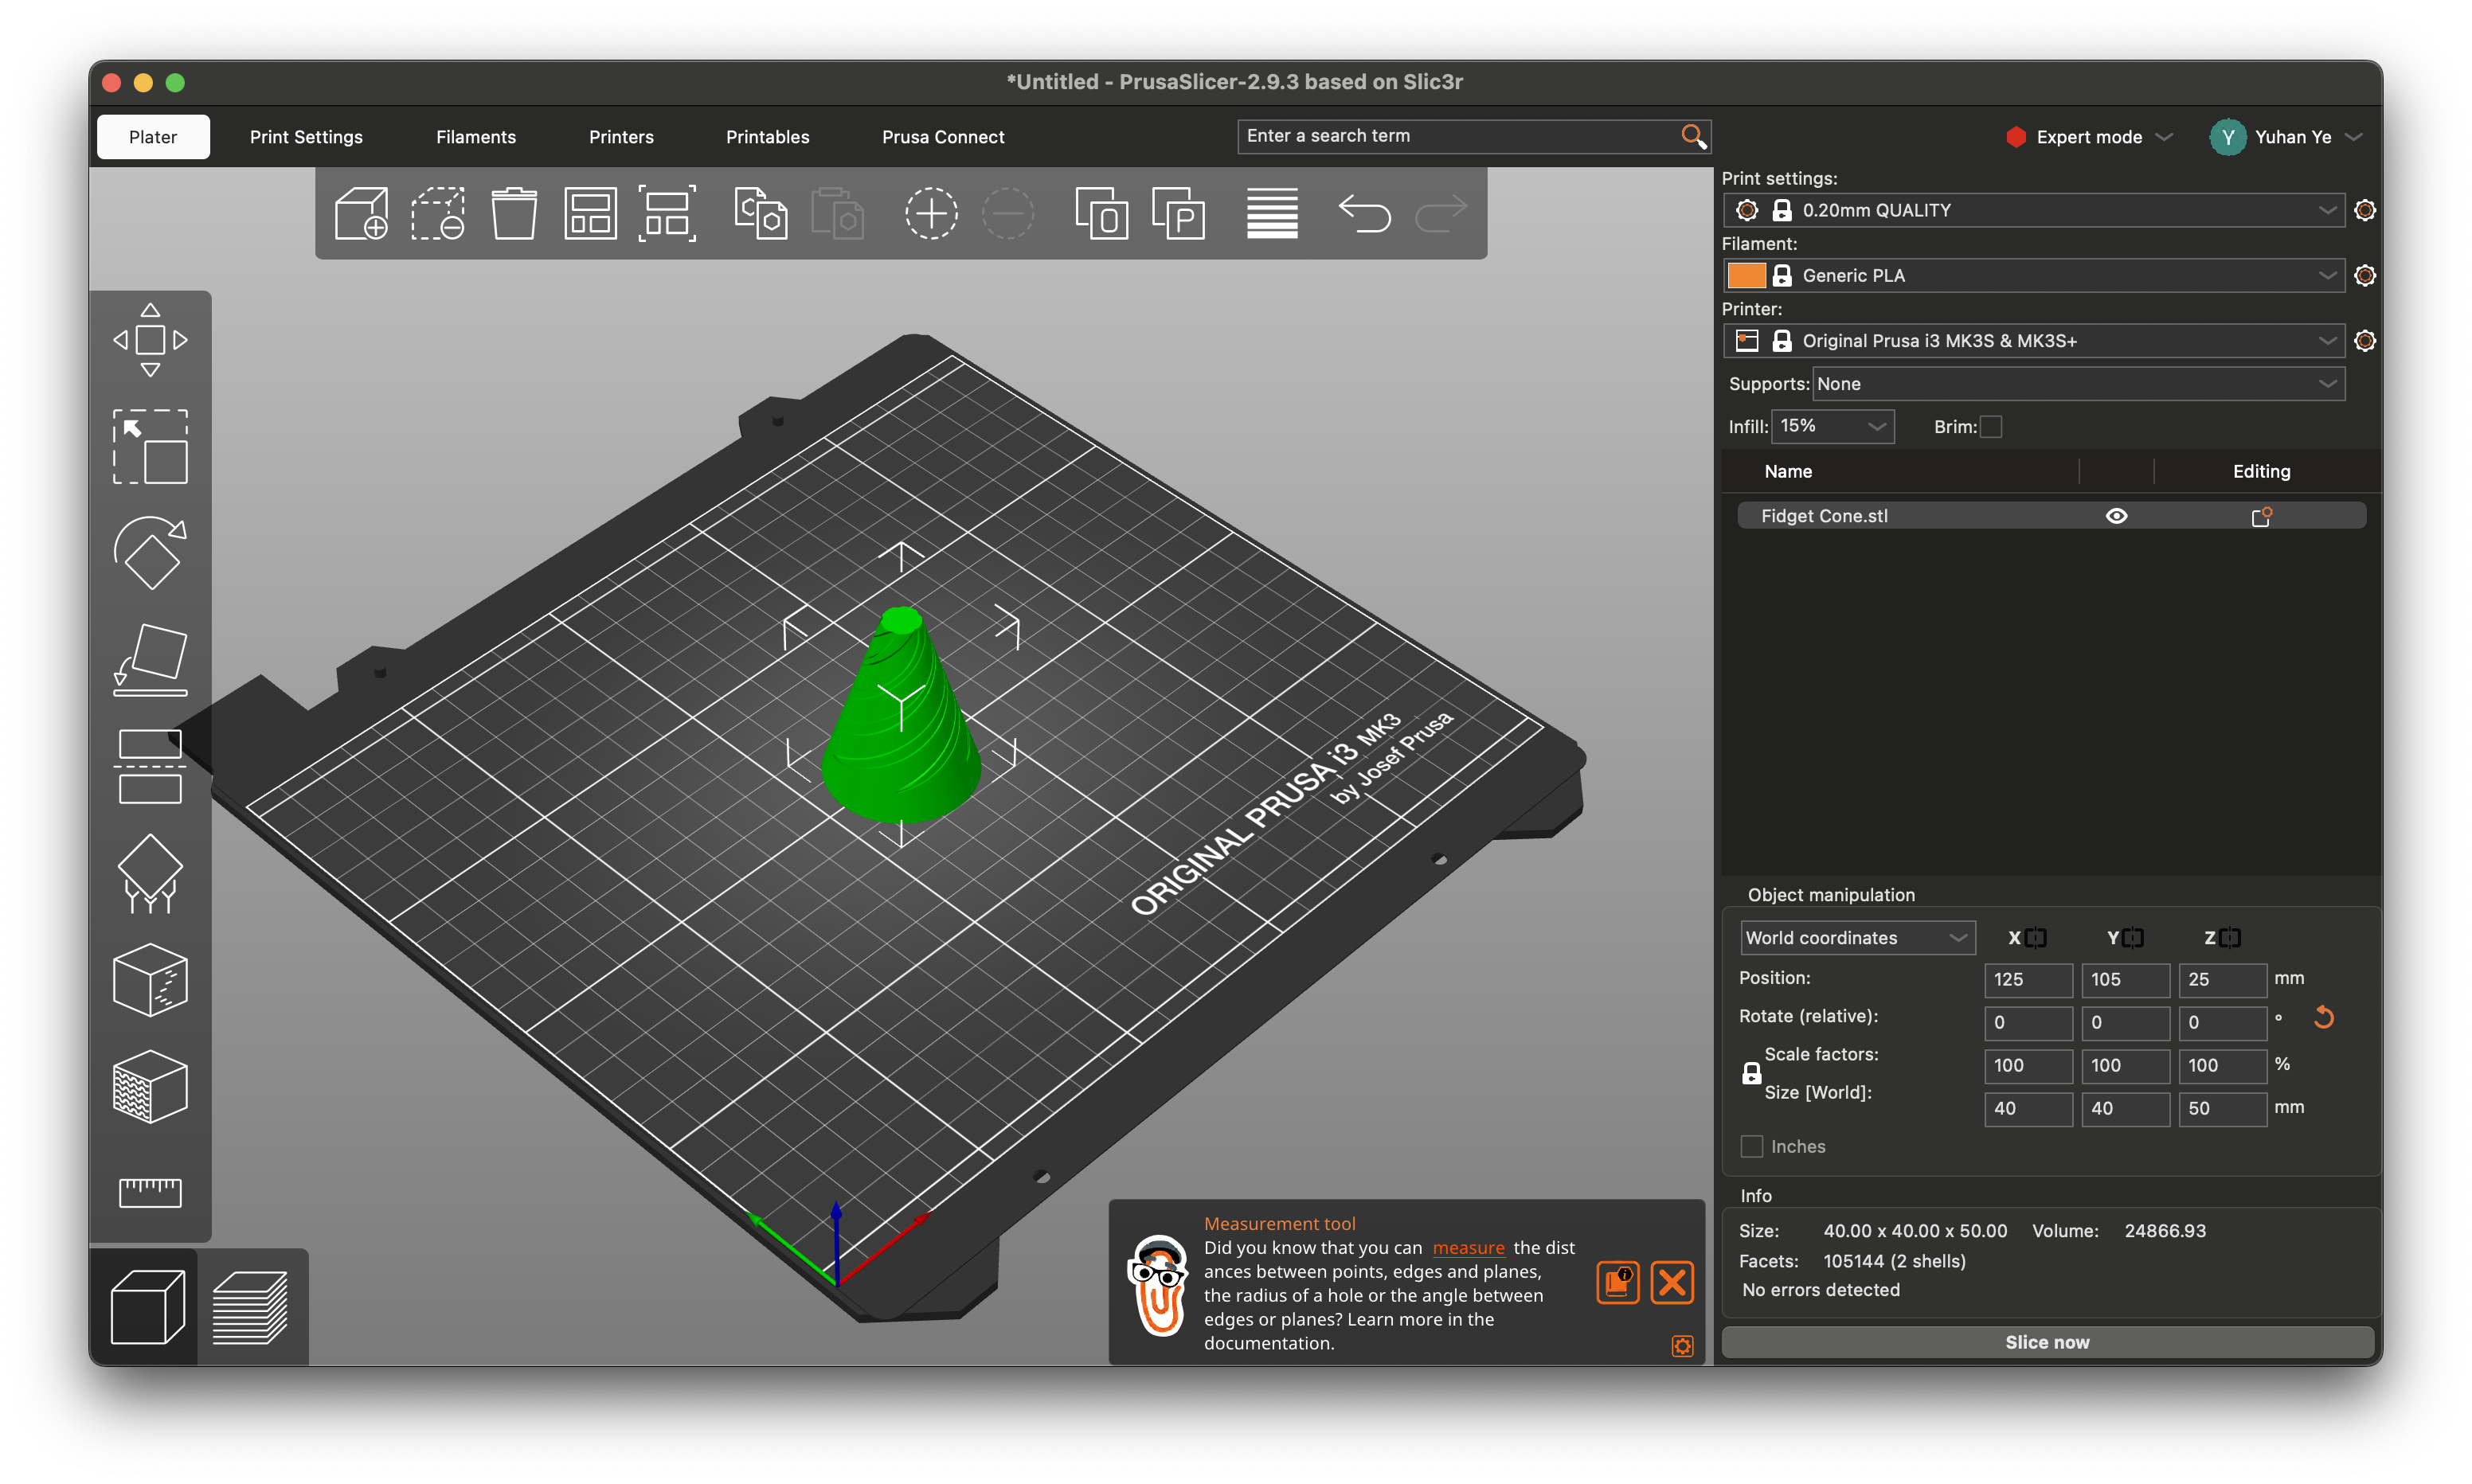Open the Prusa Connect tab
This screenshot has height=1484, width=2472.
point(943,137)
